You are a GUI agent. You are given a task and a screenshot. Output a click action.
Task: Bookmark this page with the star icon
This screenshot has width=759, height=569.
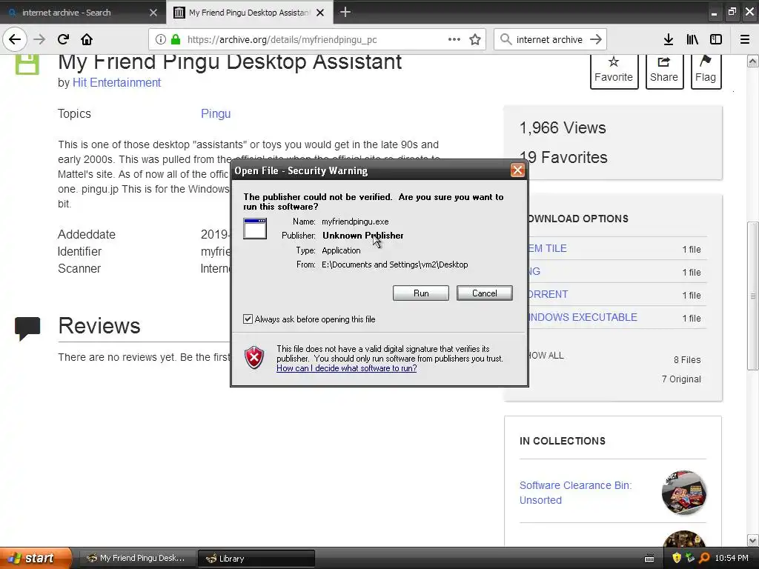coord(475,40)
